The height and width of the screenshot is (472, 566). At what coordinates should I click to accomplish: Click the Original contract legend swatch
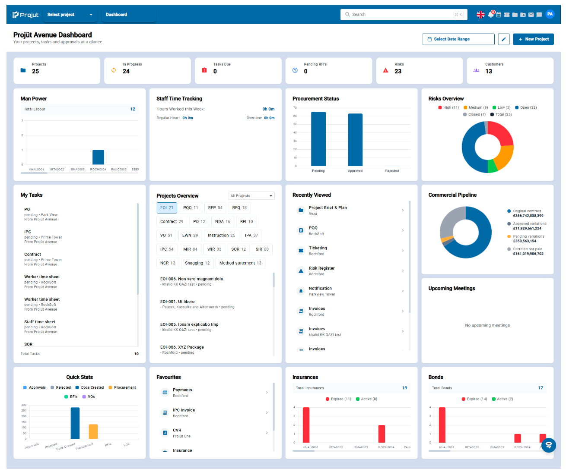coord(509,211)
